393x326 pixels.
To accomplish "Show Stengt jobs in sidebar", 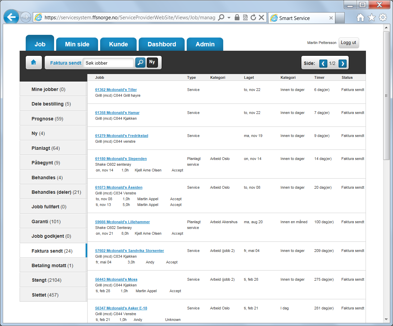I will [x=53, y=280].
